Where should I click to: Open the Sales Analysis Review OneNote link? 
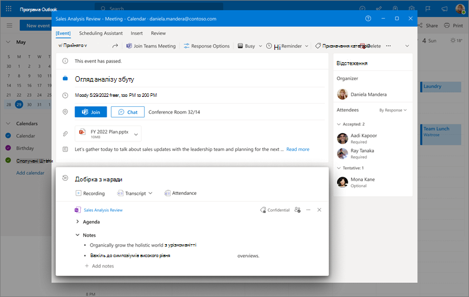pos(103,210)
